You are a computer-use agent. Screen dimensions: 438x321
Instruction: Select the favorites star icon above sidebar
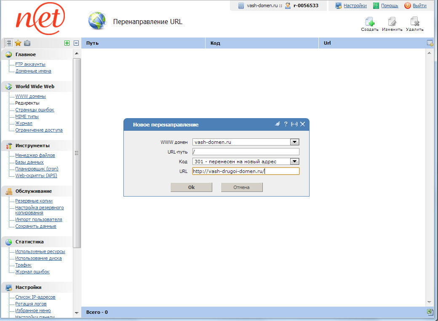pyautogui.click(x=17, y=43)
